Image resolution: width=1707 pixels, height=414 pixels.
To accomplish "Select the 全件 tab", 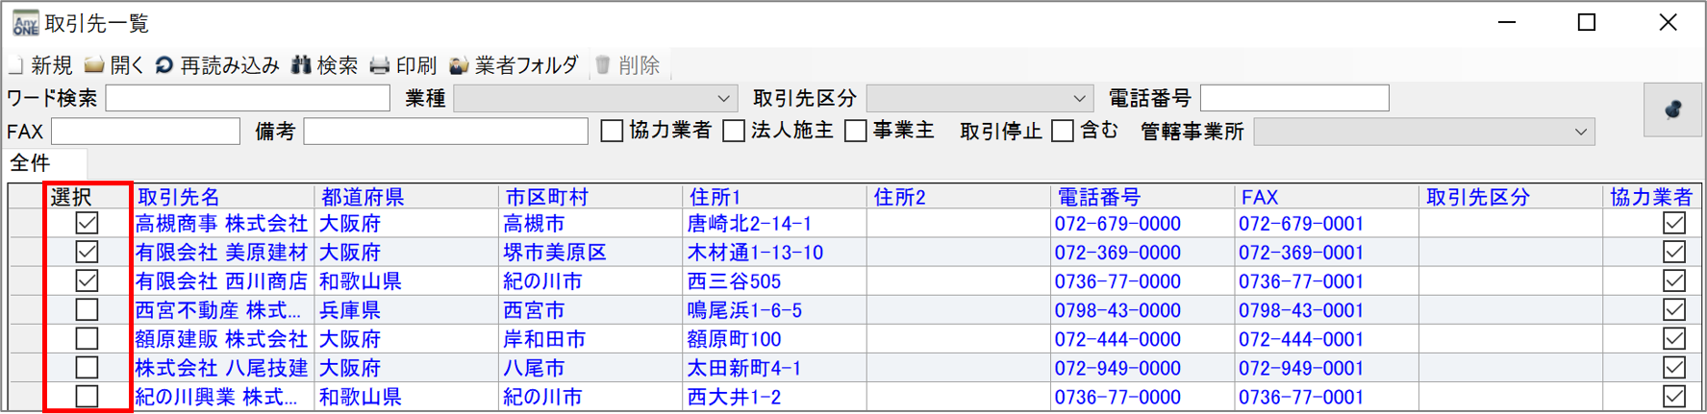I will [x=31, y=163].
